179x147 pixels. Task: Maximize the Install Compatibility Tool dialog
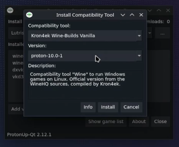point(132,15)
